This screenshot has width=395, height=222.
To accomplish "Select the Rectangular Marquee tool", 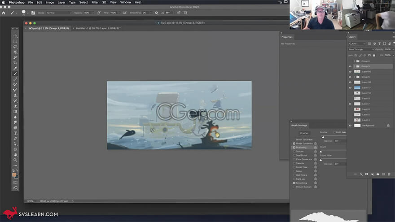I will click(15, 41).
